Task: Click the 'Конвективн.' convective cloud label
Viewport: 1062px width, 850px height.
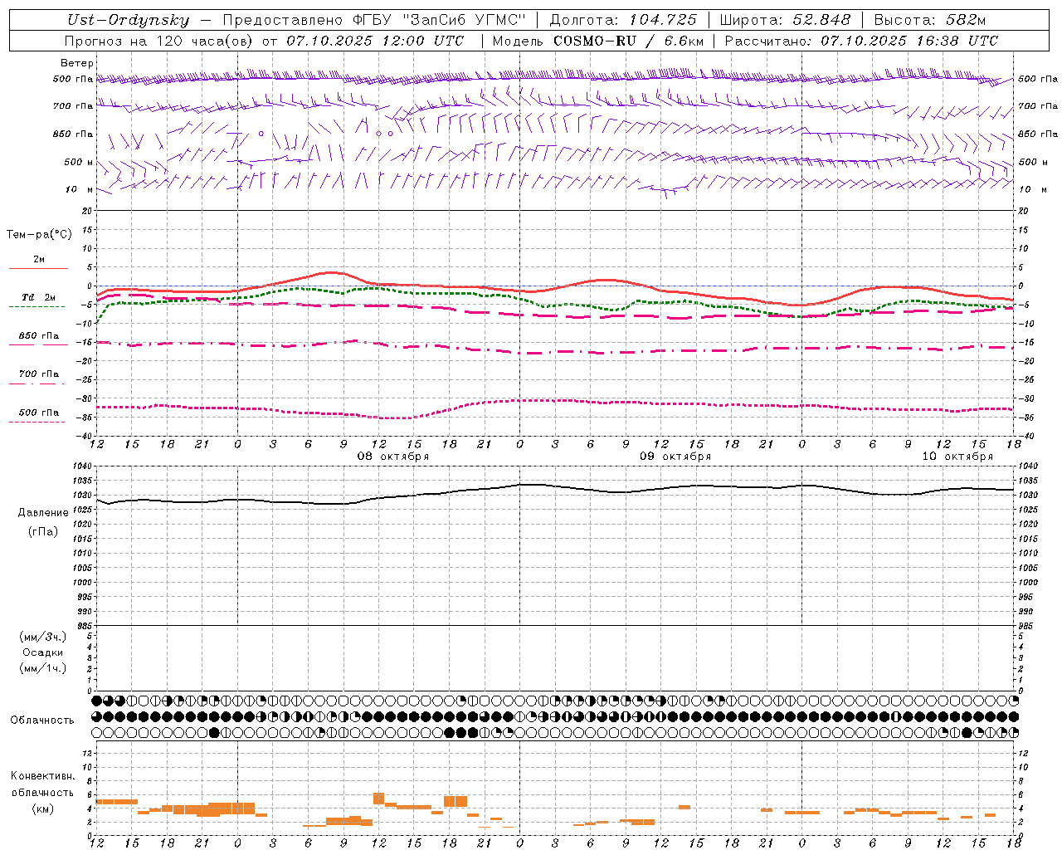Action: pyautogui.click(x=43, y=776)
